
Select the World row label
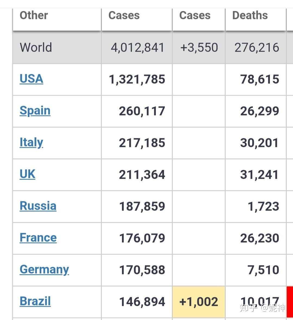(x=36, y=47)
